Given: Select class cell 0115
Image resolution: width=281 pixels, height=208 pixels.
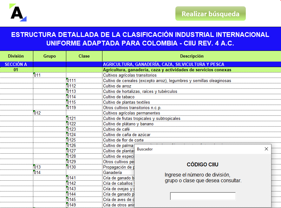Looking at the screenshot, I should 84,102.
